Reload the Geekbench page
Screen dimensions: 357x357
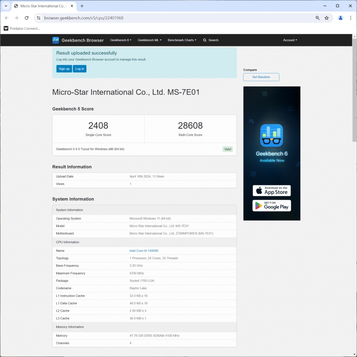coord(26,18)
